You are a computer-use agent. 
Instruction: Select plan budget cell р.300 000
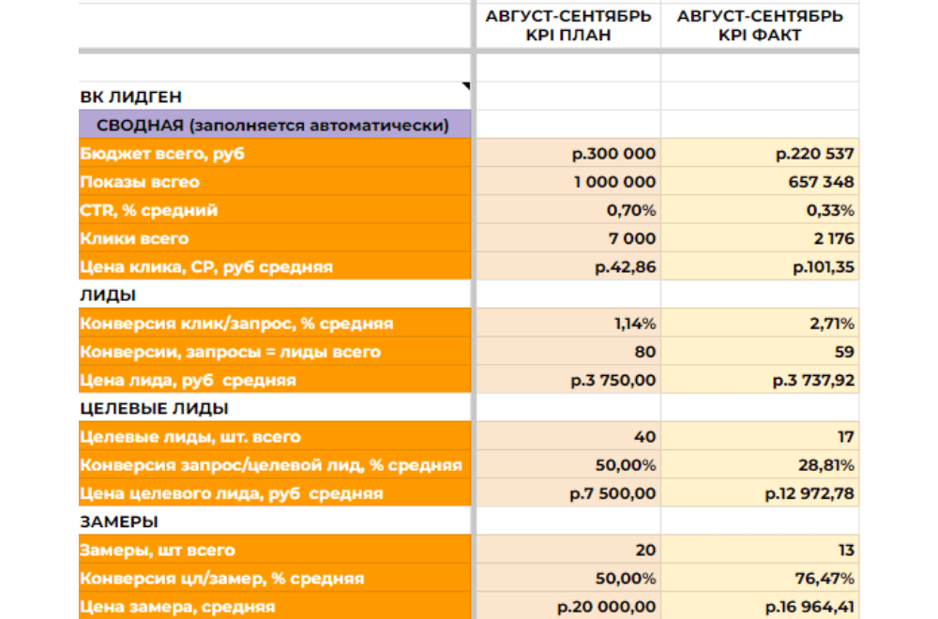point(568,153)
